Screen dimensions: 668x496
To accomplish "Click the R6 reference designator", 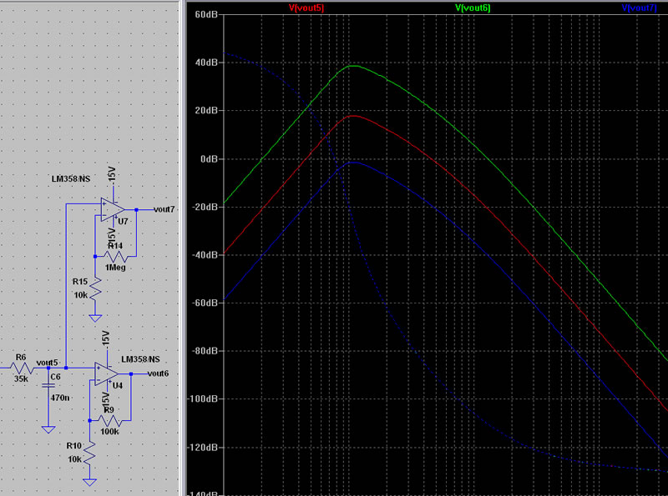I will point(20,357).
